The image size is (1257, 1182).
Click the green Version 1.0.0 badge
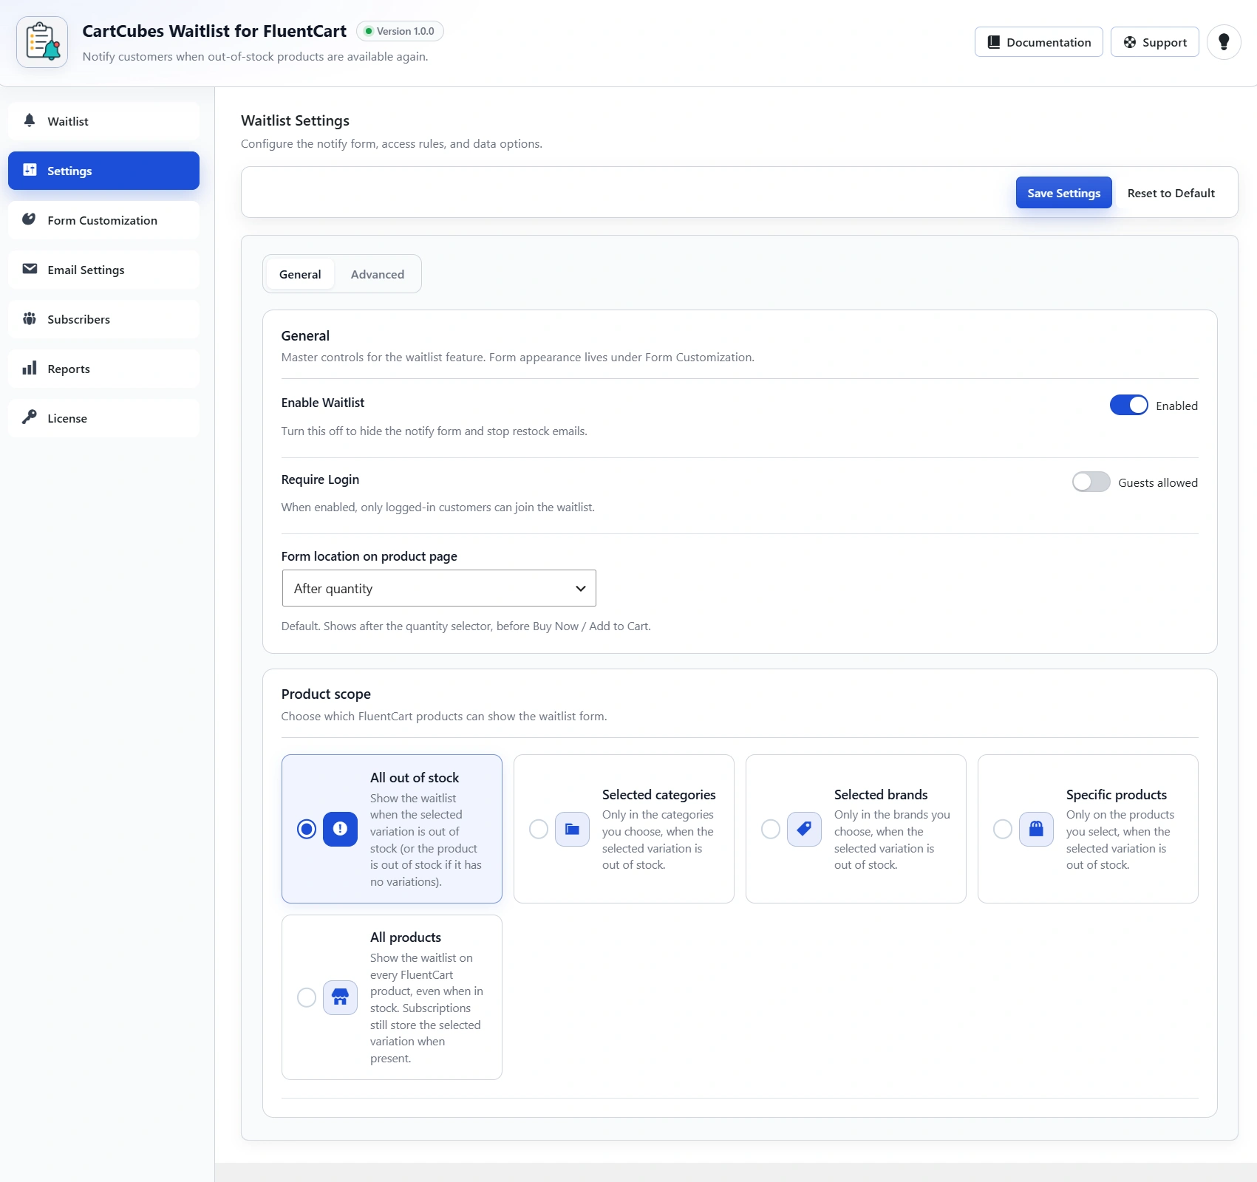[x=400, y=31]
